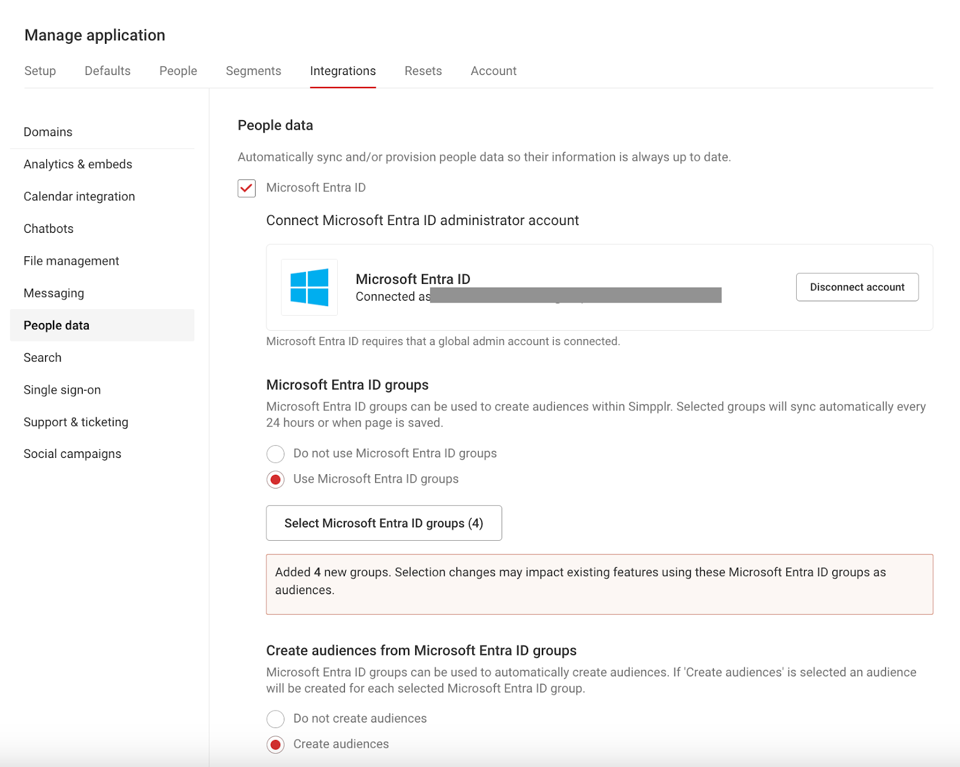The width and height of the screenshot is (960, 767).
Task: Click the sync automatically every 24 hours description
Action: point(596,415)
